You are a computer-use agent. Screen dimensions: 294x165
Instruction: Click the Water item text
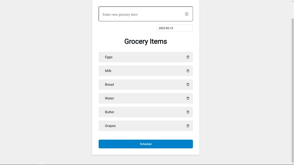[109, 98]
